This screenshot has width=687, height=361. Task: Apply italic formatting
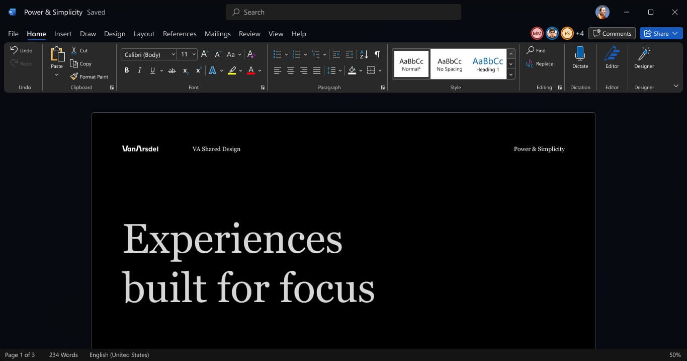(x=139, y=70)
